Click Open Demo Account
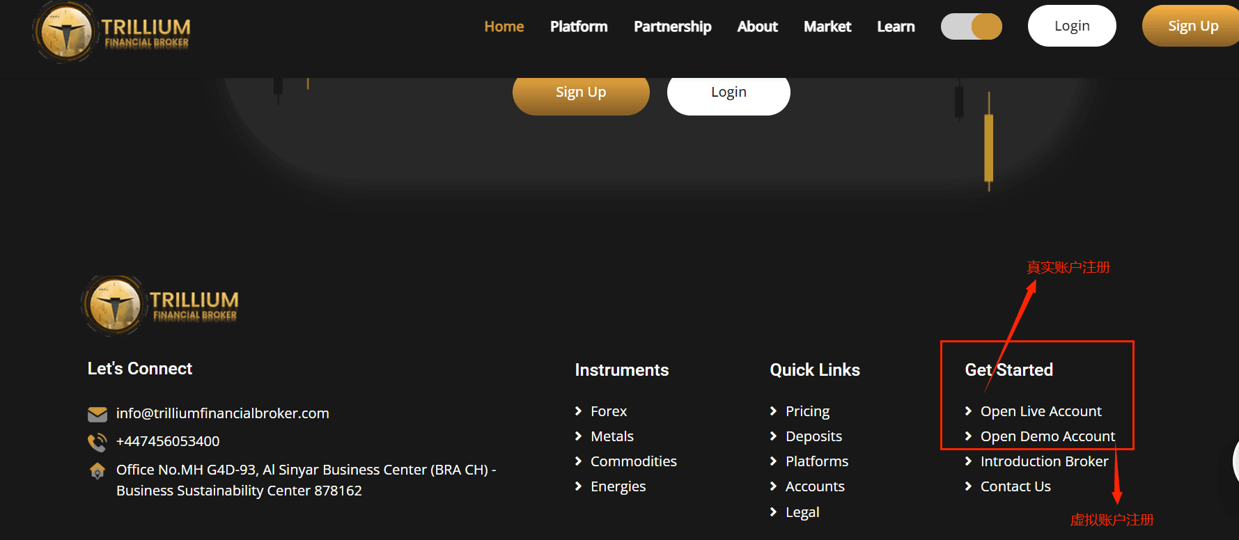 pos(1047,436)
